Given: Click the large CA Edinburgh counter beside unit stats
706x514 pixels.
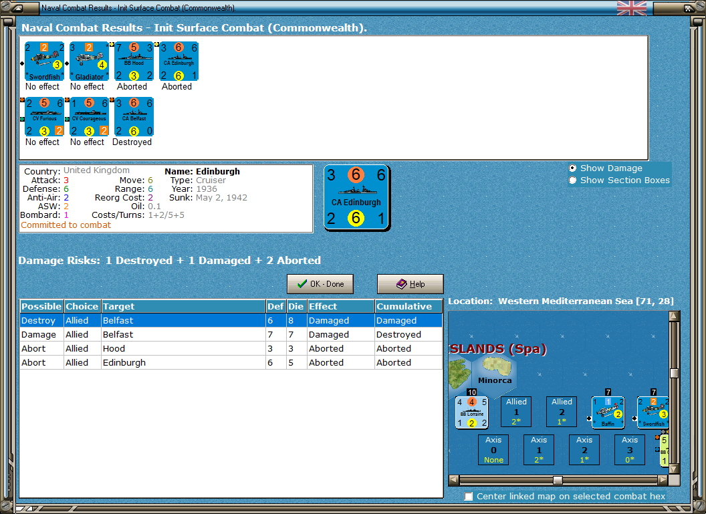Looking at the screenshot, I should pos(356,197).
